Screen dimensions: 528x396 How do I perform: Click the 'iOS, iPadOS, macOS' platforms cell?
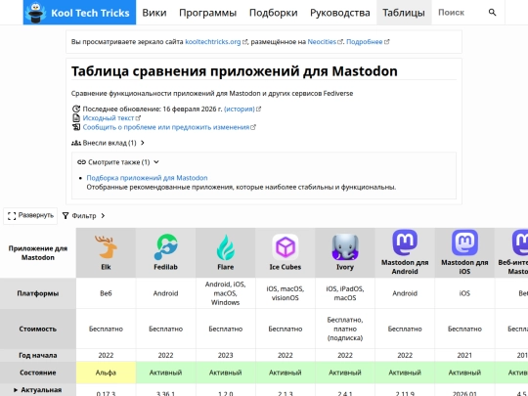click(x=345, y=293)
